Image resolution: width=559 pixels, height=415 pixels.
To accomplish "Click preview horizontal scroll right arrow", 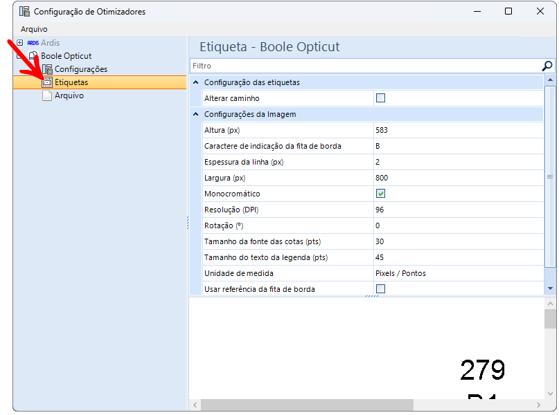I will (x=539, y=405).
